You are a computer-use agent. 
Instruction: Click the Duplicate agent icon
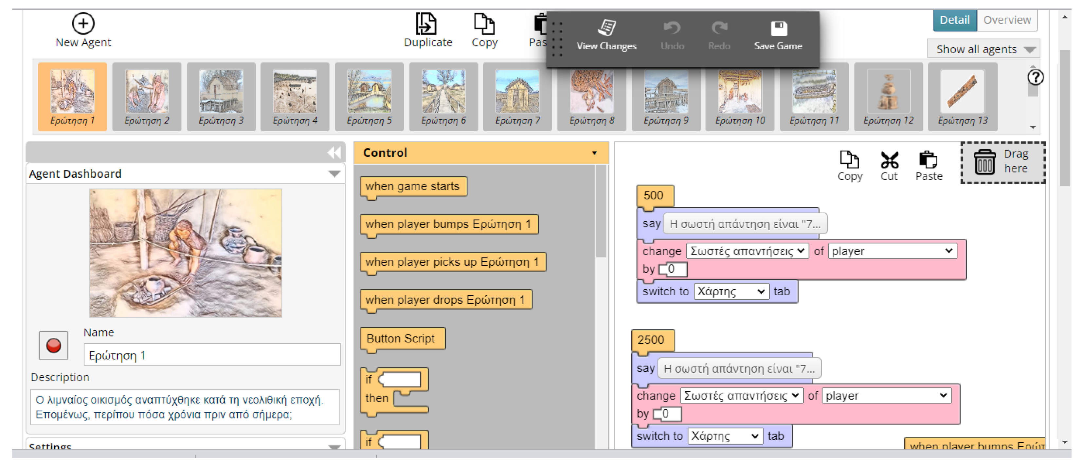click(426, 24)
